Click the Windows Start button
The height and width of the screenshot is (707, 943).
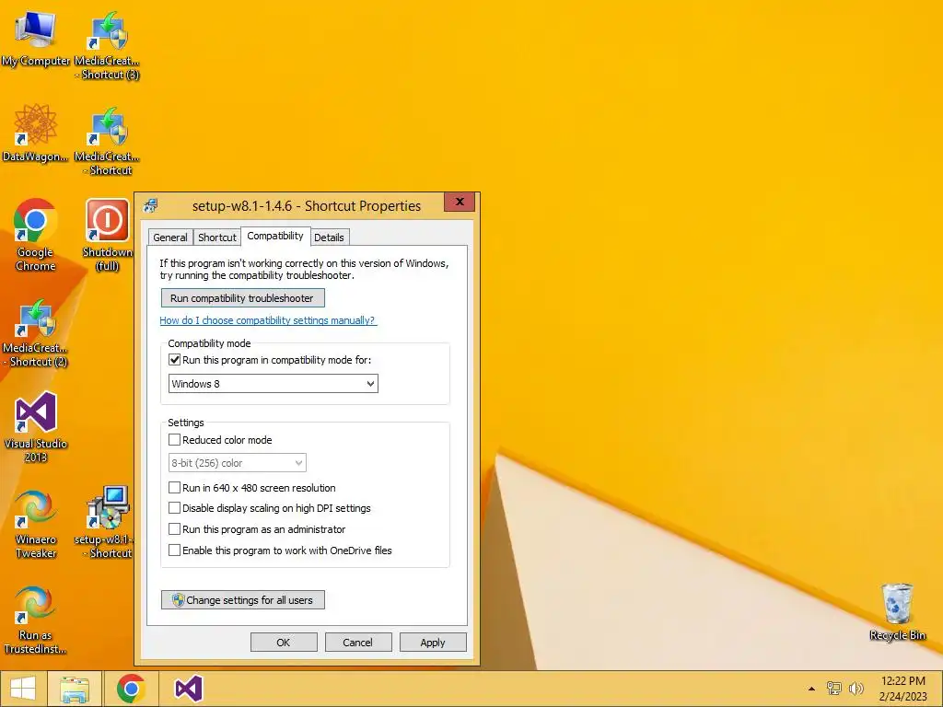pos(23,689)
